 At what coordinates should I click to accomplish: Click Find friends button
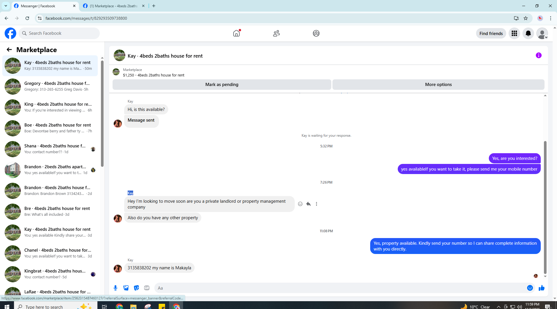pos(491,33)
